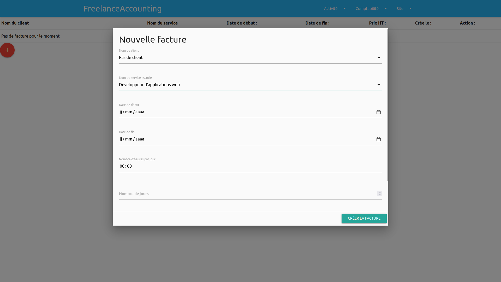501x282 pixels.
Task: Click the red plus add-invoice button
Action: [x=7, y=50]
